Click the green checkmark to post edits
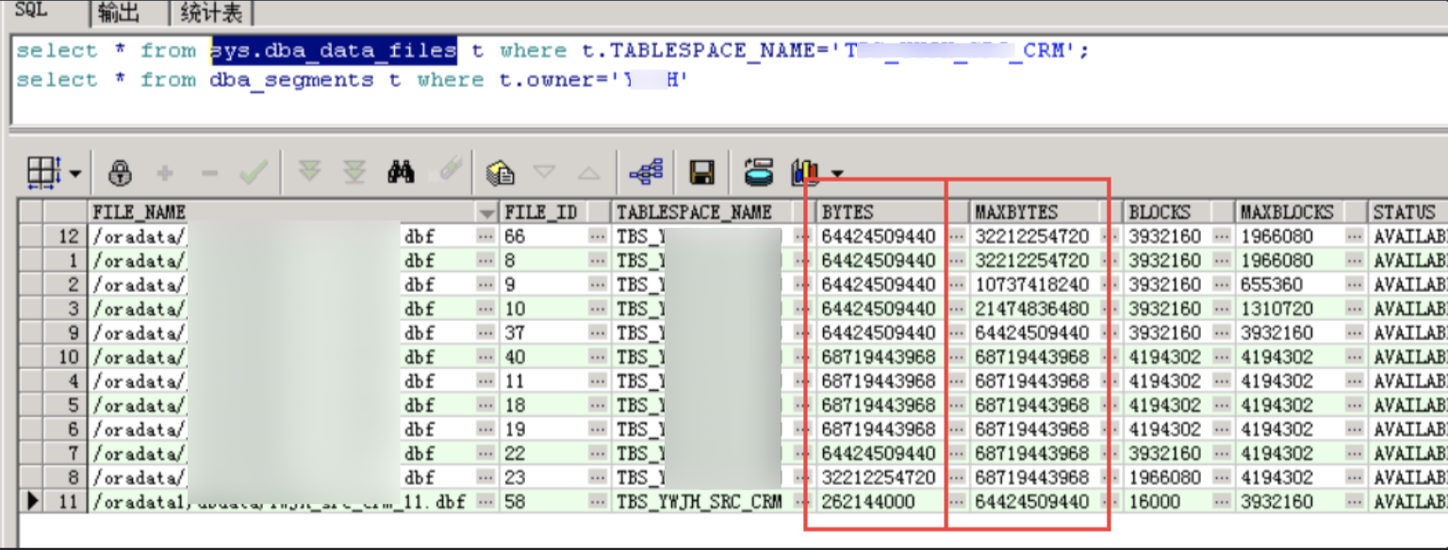 pyautogui.click(x=253, y=172)
